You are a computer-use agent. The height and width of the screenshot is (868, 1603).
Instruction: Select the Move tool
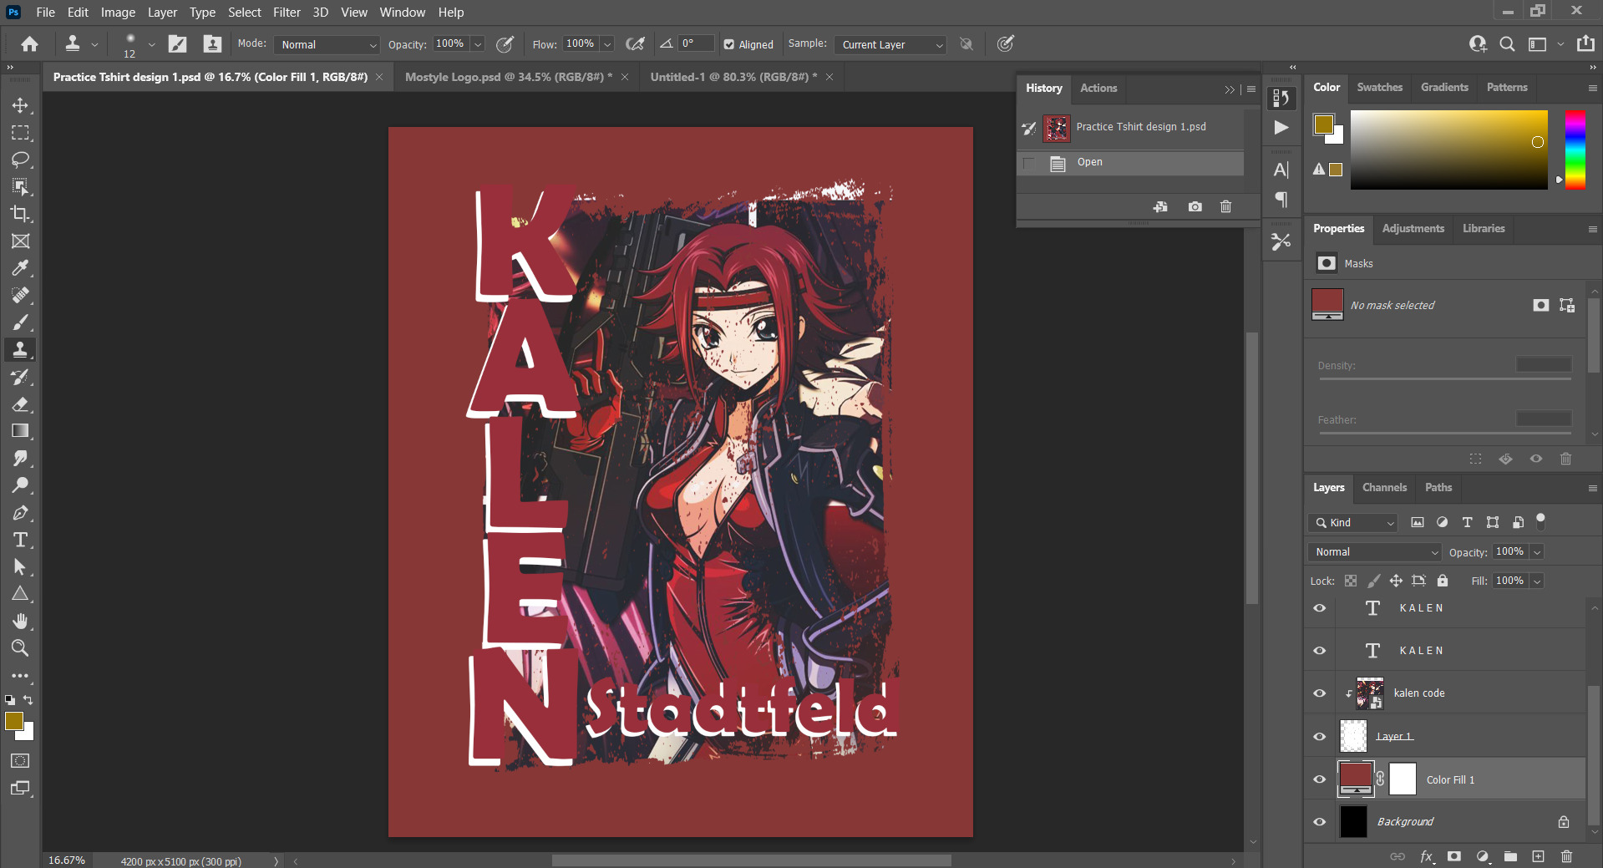[x=20, y=105]
